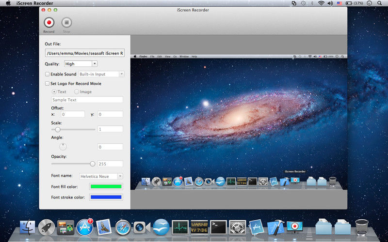The height and width of the screenshot is (242, 388).
Task: Open Finder from the Dock
Action: tap(27, 227)
